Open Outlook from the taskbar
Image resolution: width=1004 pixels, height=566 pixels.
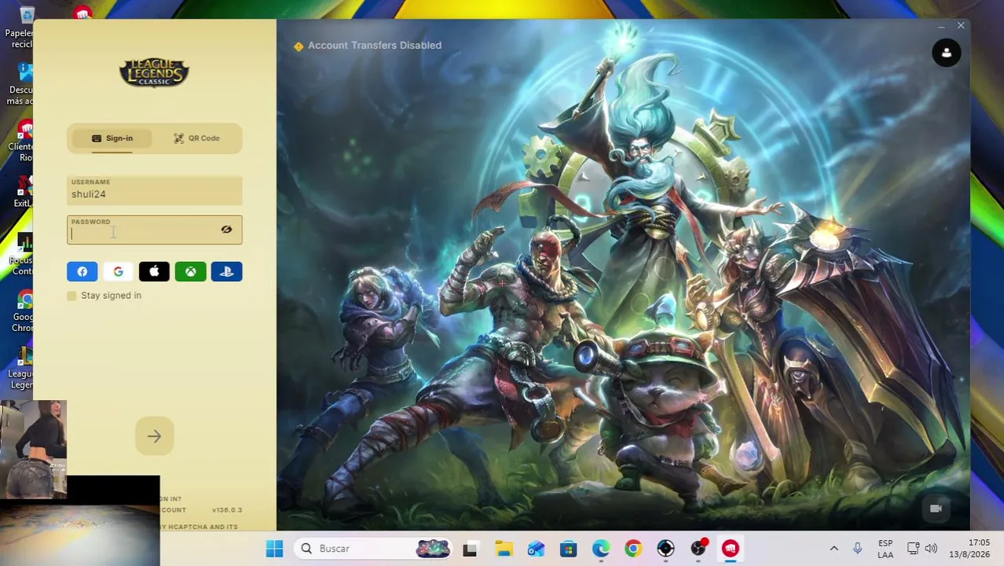click(x=536, y=549)
